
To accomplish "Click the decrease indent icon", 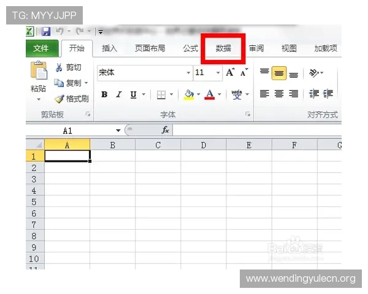I will (314, 94).
